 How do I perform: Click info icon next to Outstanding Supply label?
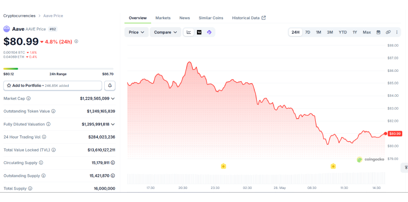point(43,176)
